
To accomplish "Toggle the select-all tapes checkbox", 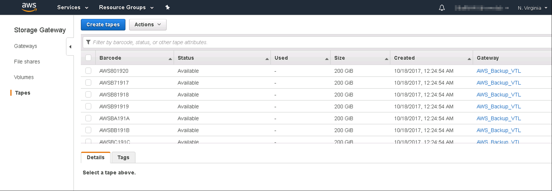I will coord(88,58).
